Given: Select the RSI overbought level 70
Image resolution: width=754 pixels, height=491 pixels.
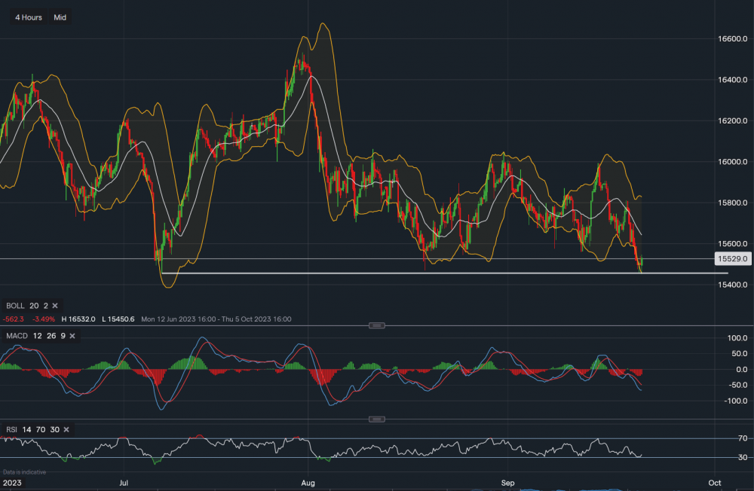Looking at the screenshot, I should pos(41,429).
